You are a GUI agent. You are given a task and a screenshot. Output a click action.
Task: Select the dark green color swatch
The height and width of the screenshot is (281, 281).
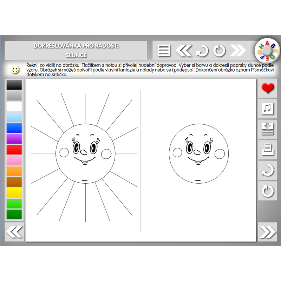pyautogui.click(x=14, y=214)
